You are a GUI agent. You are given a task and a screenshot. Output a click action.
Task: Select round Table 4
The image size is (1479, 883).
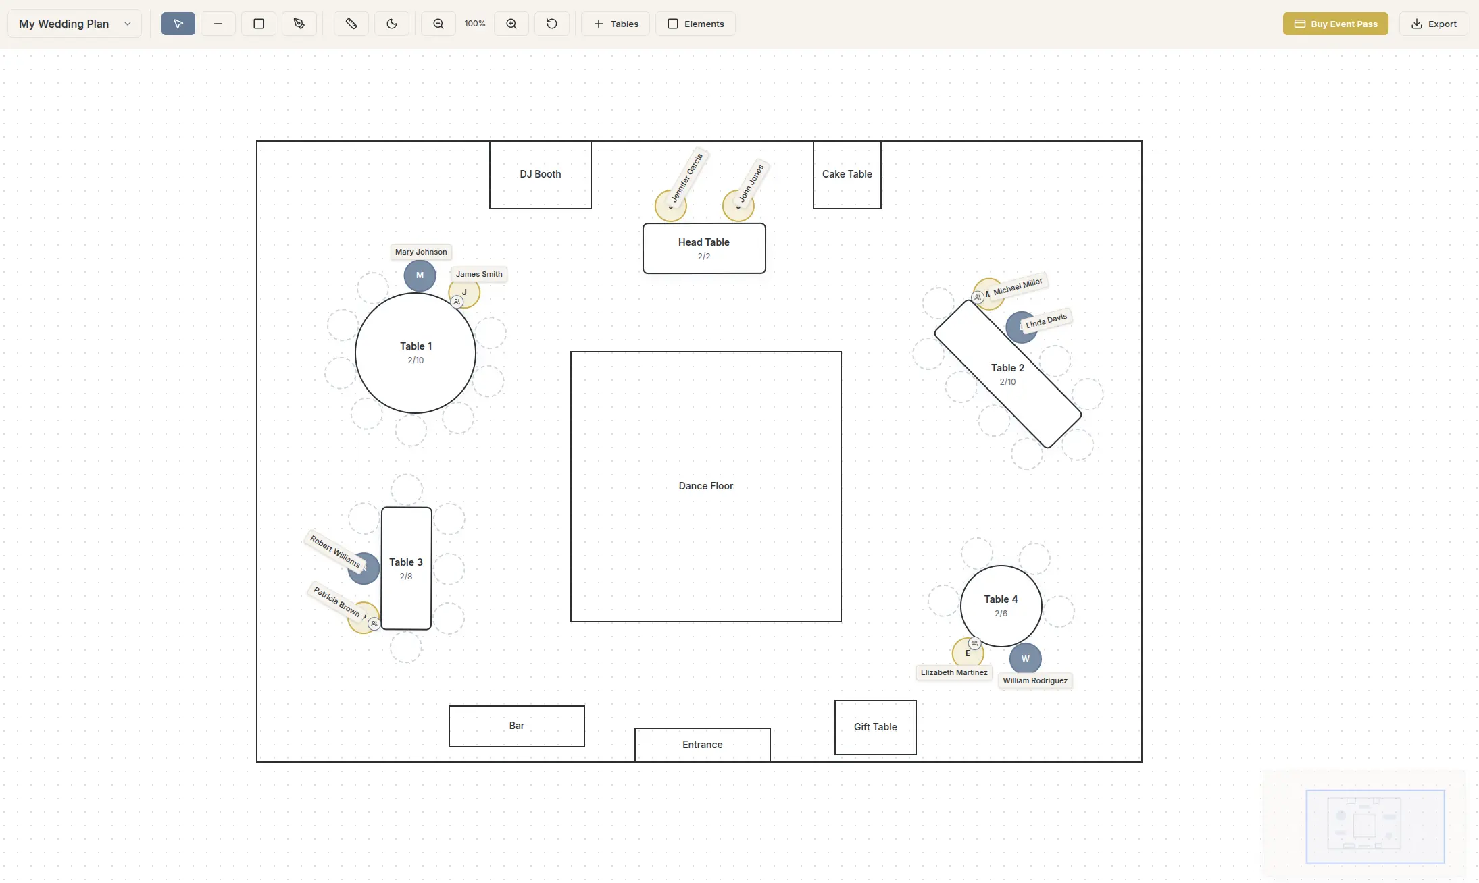(x=1001, y=606)
